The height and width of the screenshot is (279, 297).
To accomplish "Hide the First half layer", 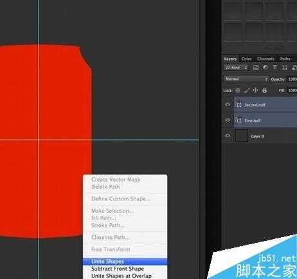I will pos(228,120).
